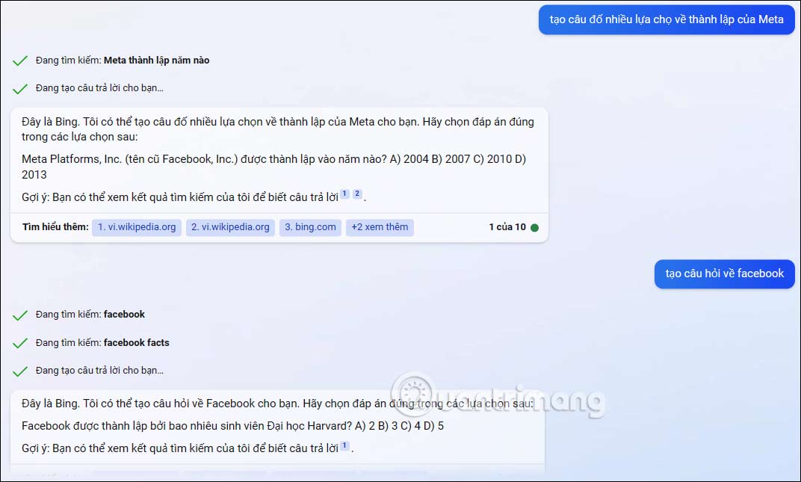Open the "3. bing.com" source link
Screen dimensions: 801x482
click(x=310, y=227)
